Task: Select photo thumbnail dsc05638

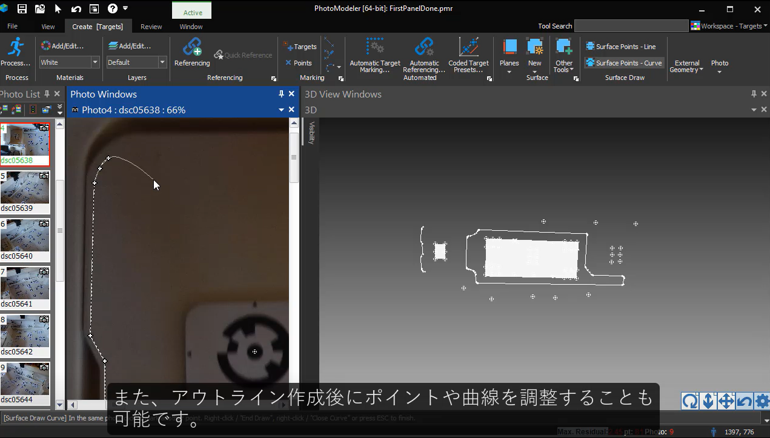Action: click(x=25, y=145)
